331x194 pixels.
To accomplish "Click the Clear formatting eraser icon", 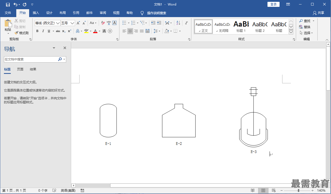I will click(x=103, y=23).
